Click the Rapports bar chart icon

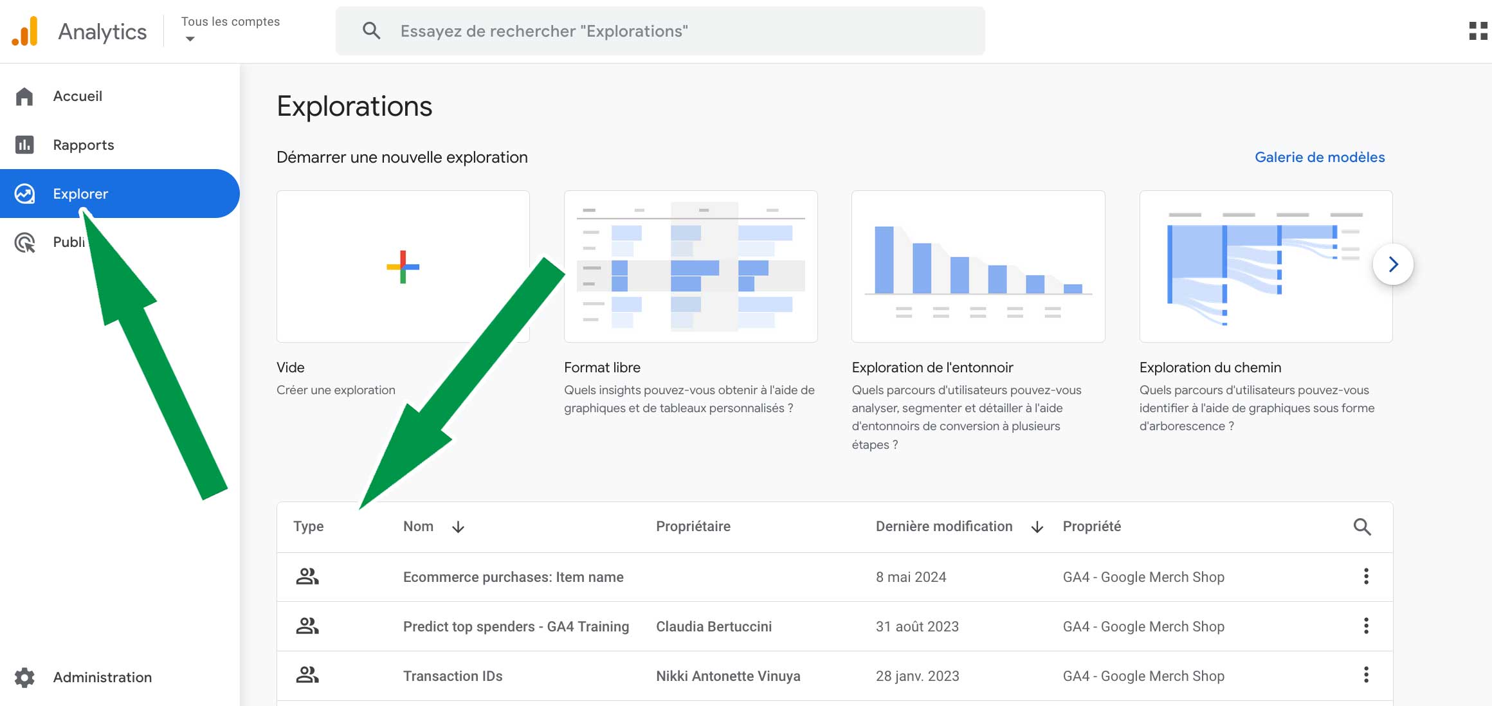click(24, 145)
